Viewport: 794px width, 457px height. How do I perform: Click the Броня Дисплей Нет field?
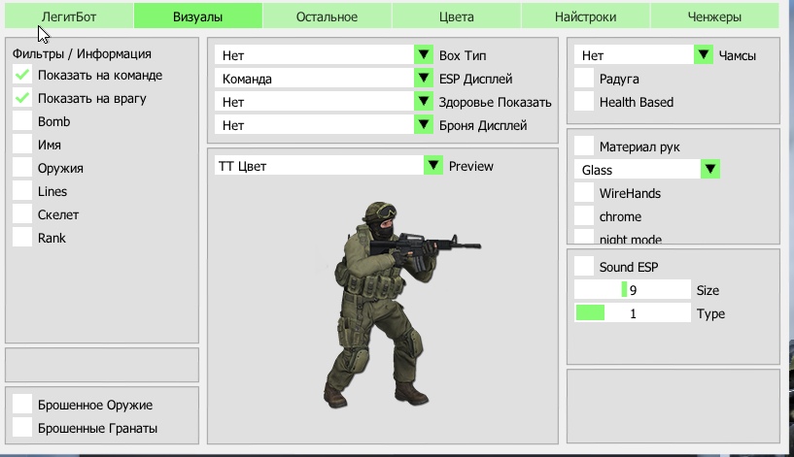click(315, 125)
